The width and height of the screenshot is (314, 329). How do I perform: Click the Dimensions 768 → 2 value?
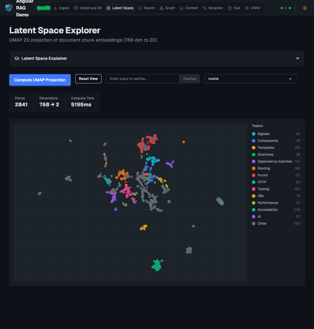pos(49,105)
